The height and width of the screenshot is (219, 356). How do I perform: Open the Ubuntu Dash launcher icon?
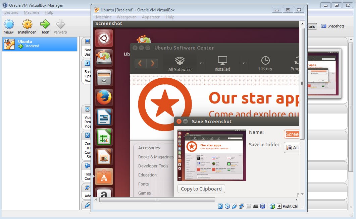tap(104, 38)
